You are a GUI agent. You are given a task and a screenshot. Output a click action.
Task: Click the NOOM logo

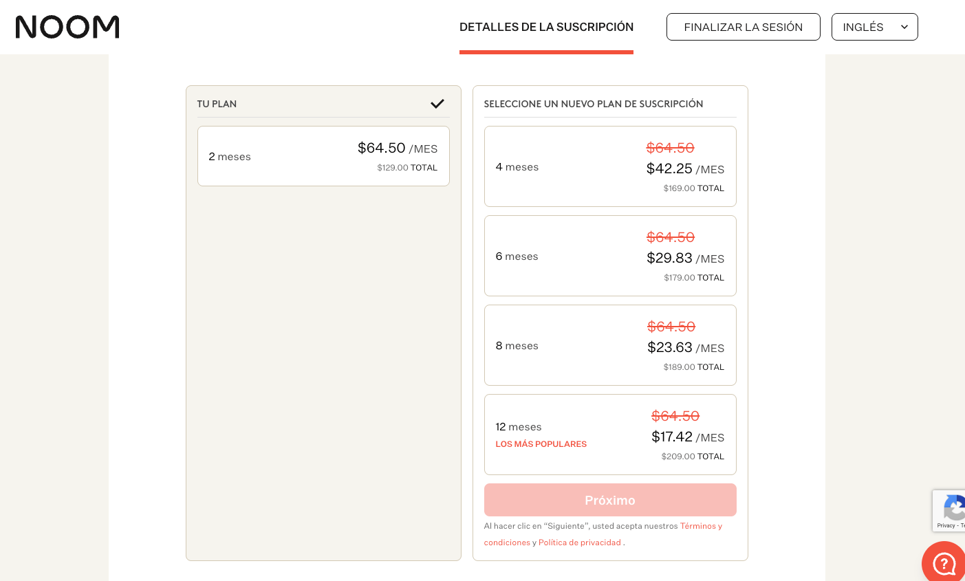pos(67,27)
